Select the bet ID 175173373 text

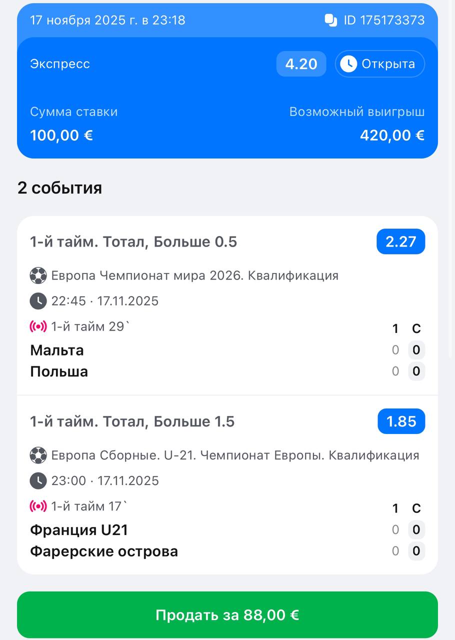pyautogui.click(x=384, y=20)
